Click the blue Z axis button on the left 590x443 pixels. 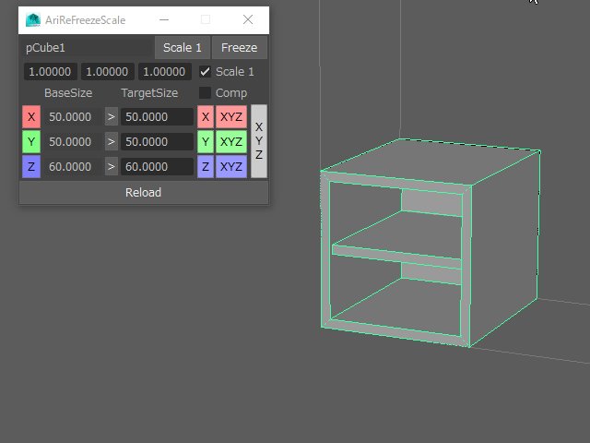[x=31, y=166]
